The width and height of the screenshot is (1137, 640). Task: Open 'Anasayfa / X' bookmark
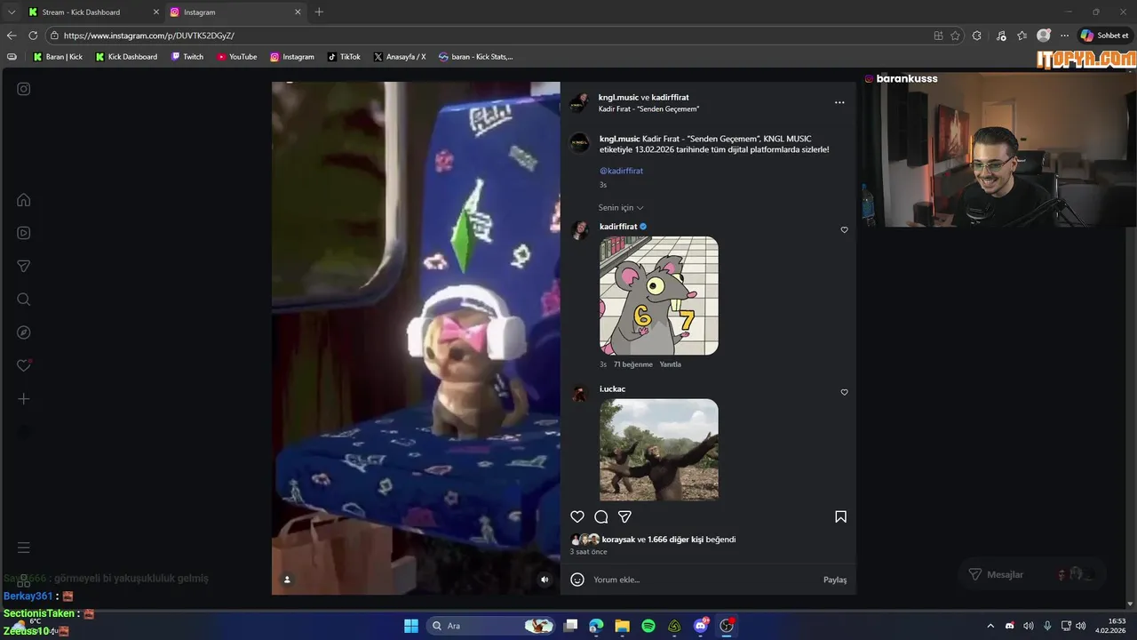click(x=400, y=57)
